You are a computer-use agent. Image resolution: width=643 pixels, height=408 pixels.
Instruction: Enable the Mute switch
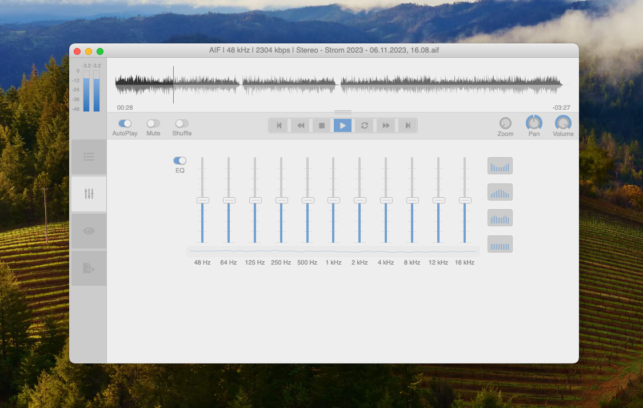pyautogui.click(x=153, y=123)
